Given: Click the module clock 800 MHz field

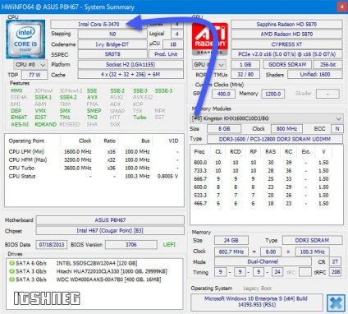Looking at the screenshot, I should coord(286,129).
